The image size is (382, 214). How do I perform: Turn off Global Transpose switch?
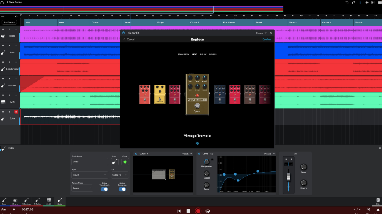click(122, 189)
